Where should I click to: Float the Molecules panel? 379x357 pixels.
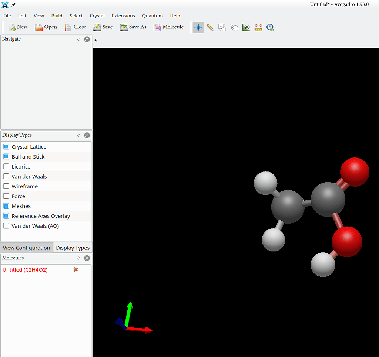tap(79, 258)
